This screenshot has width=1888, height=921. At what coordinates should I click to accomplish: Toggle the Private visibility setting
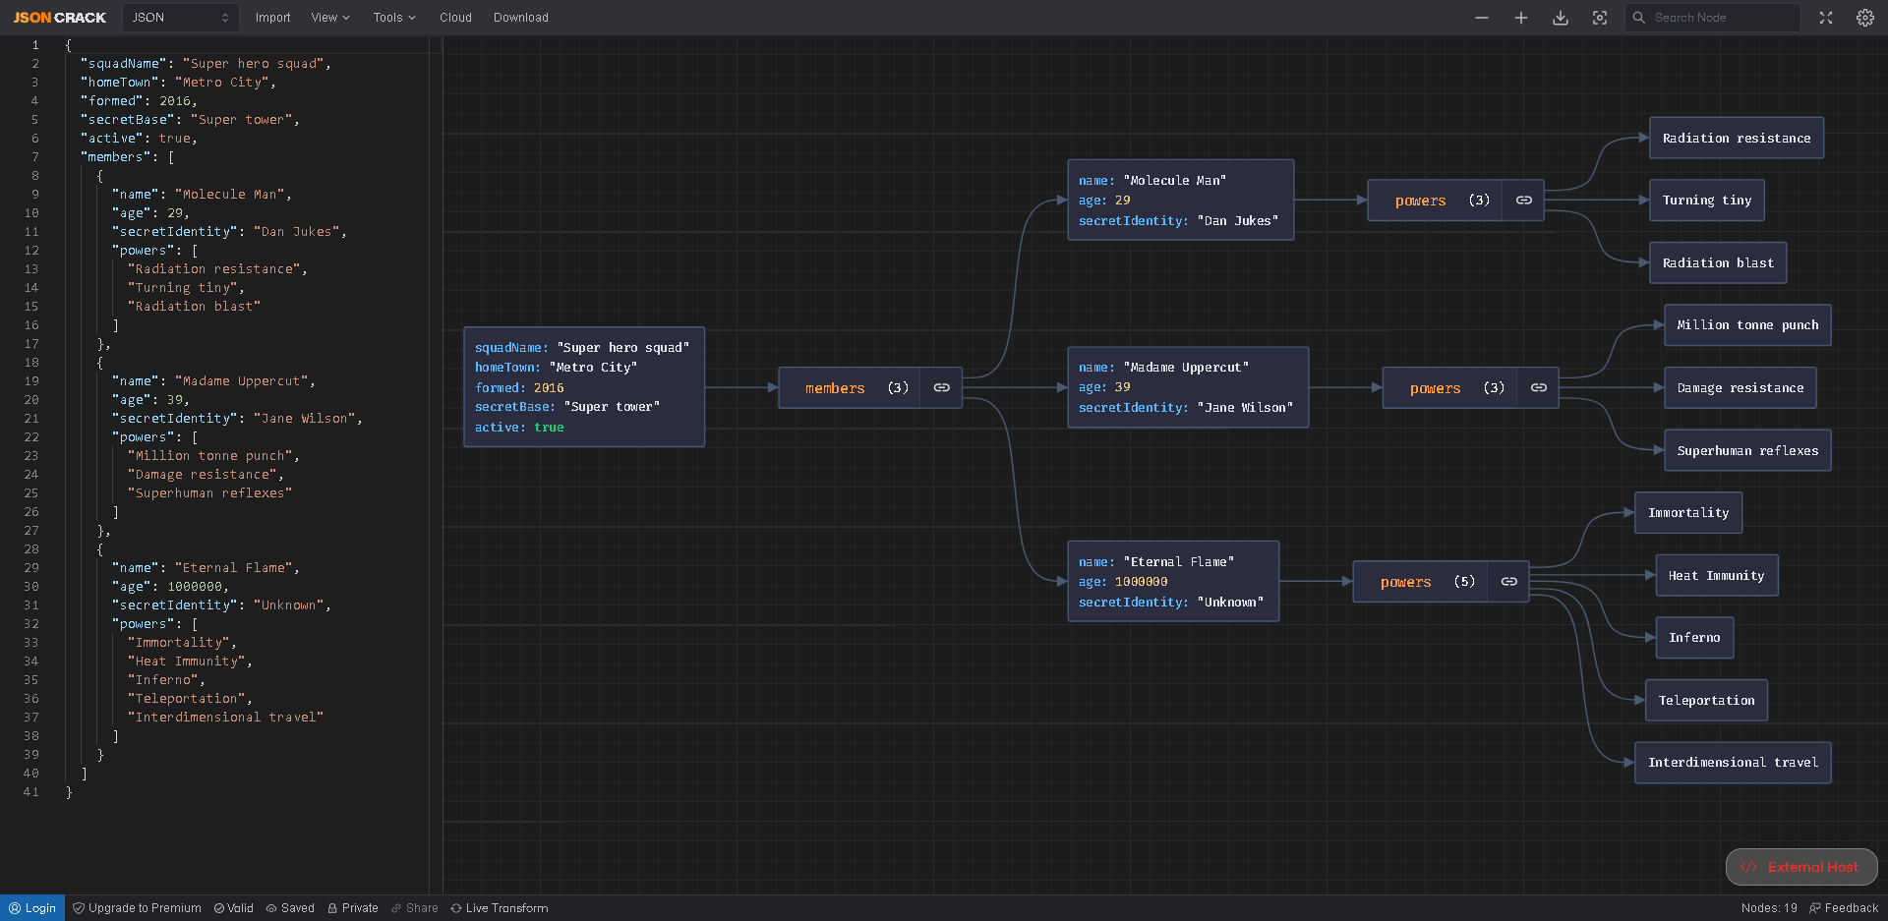pyautogui.click(x=353, y=908)
